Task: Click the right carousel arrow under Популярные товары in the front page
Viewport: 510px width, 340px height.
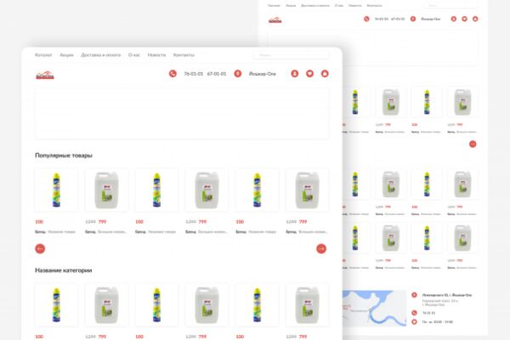Action: (x=321, y=248)
